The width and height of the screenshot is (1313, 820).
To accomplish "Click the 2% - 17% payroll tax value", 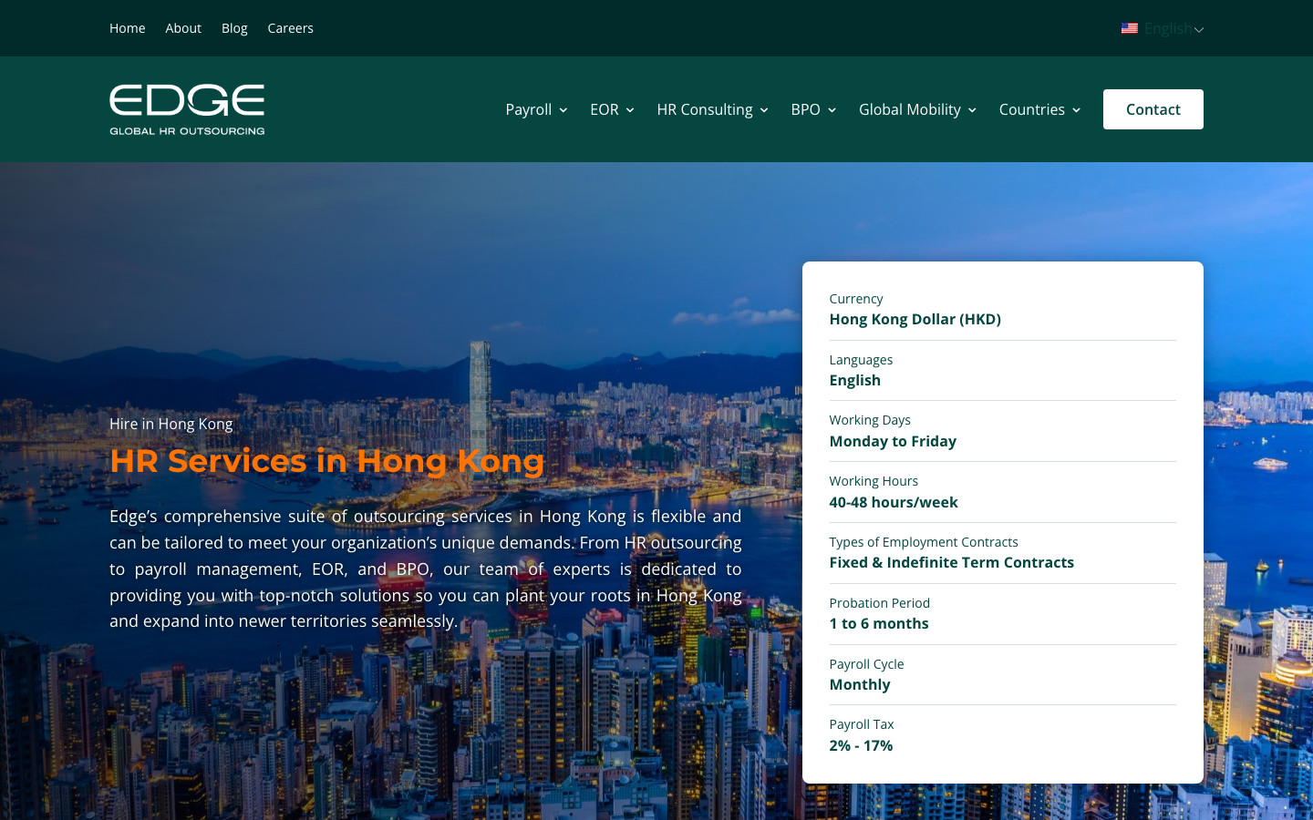I will (861, 745).
